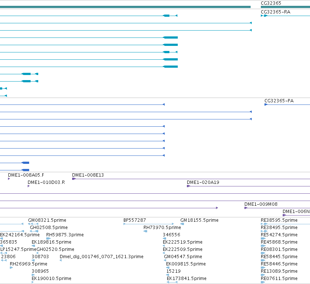Select clone DME1-010D03.R label
Image resolution: width=310 pixels, height=284 pixels.
pyautogui.click(x=46, y=182)
